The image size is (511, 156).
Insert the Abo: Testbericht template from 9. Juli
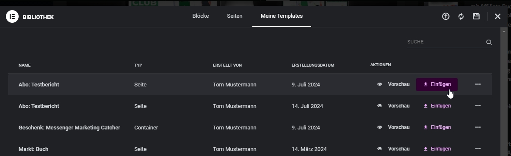[x=437, y=84]
